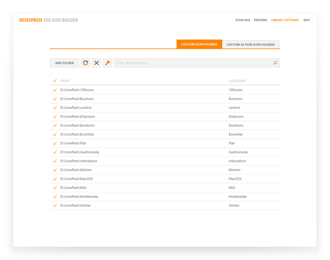The width and height of the screenshot is (330, 260).
Task: Click the search magnifier icon
Action: tap(275, 63)
